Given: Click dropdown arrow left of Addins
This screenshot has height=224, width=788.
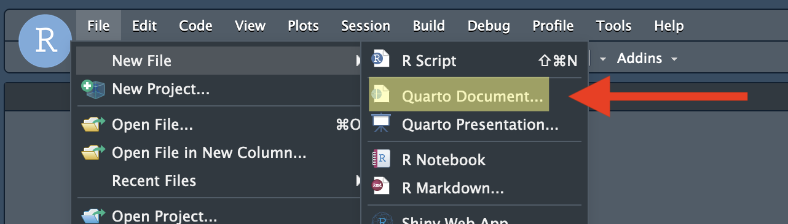Looking at the screenshot, I should 603,59.
